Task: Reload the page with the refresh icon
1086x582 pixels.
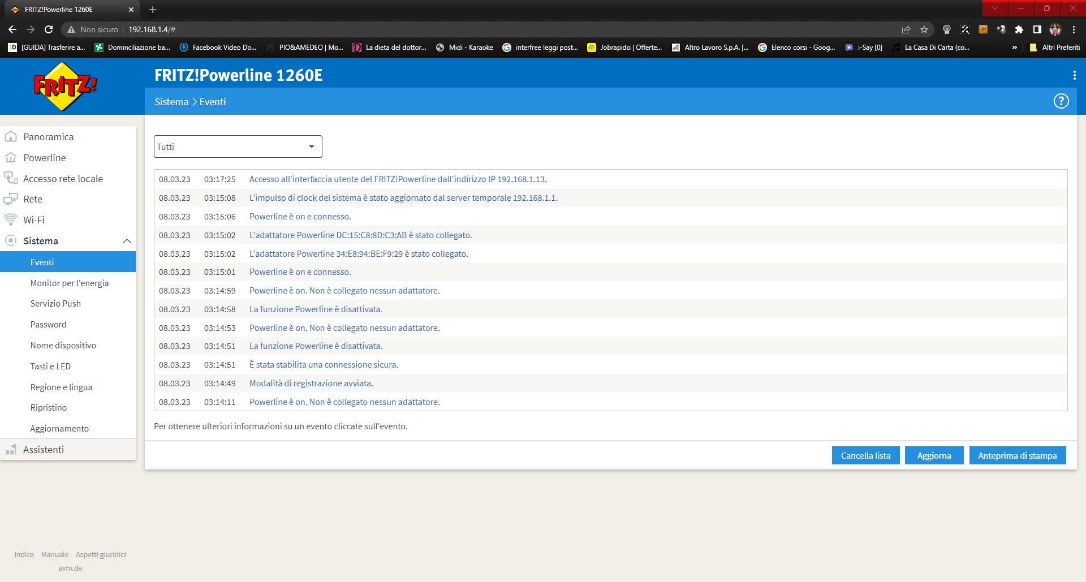Action: tap(49, 29)
